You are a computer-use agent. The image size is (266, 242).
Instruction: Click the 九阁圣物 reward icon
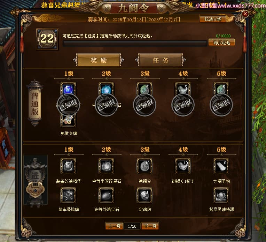221,166
